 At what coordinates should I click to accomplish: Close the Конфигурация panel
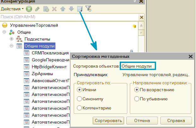(x=141, y=1)
